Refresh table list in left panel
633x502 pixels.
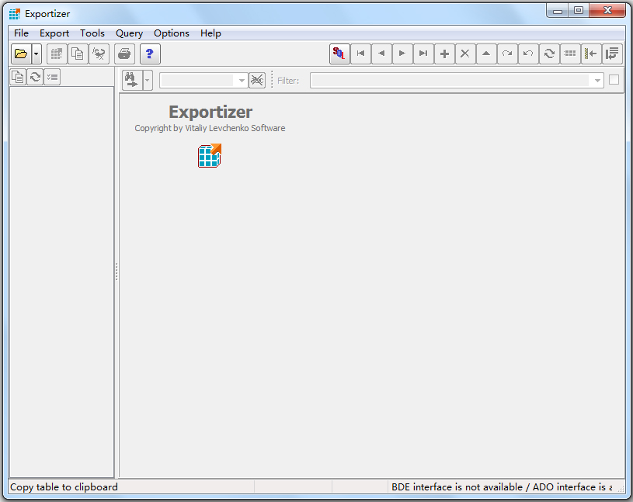[x=35, y=77]
